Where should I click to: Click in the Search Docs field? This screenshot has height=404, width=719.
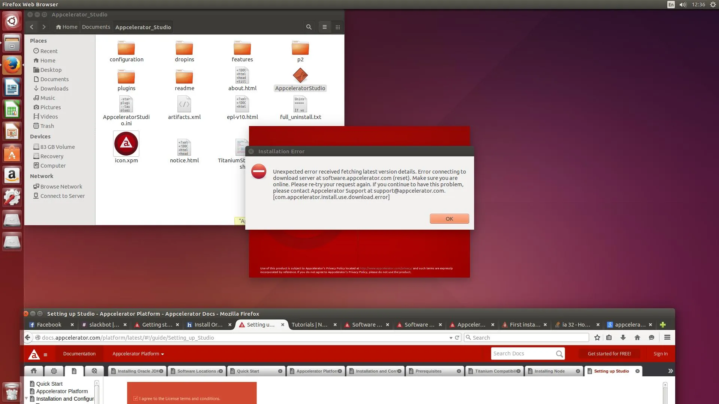(x=523, y=354)
